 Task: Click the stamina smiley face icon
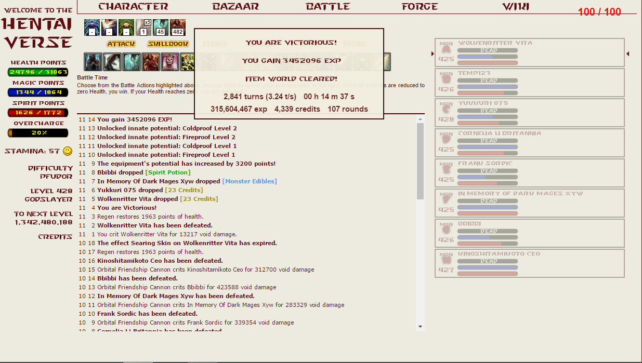[x=68, y=151]
